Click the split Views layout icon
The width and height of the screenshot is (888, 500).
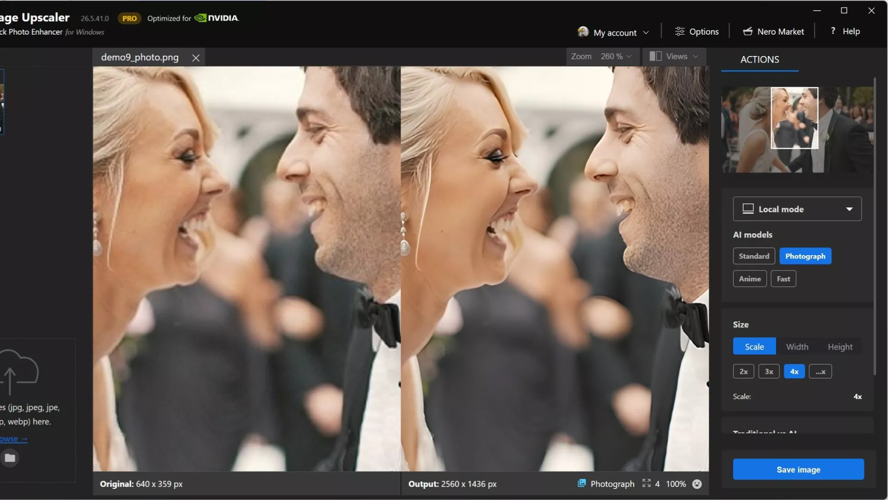point(655,56)
